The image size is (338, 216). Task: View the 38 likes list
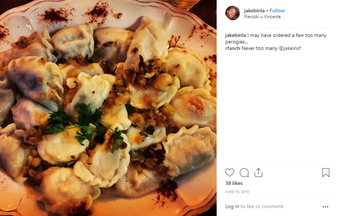[x=234, y=183]
